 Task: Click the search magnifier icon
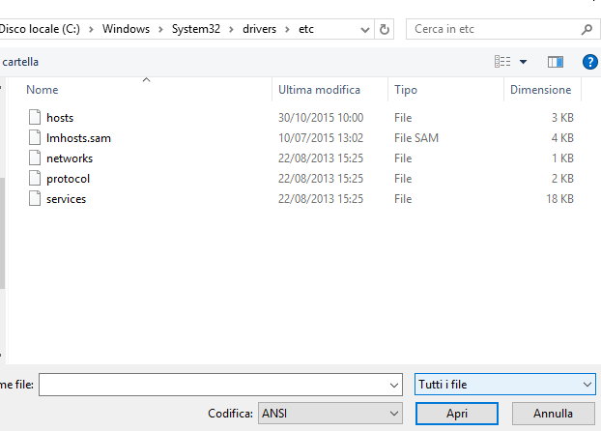[587, 29]
